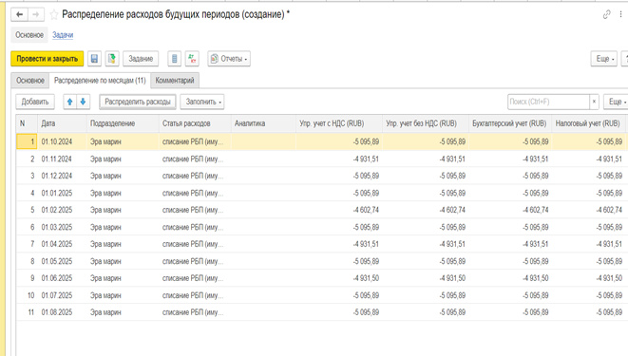628x356 pixels.
Task: Select top Основное navigation item
Action: (x=29, y=35)
